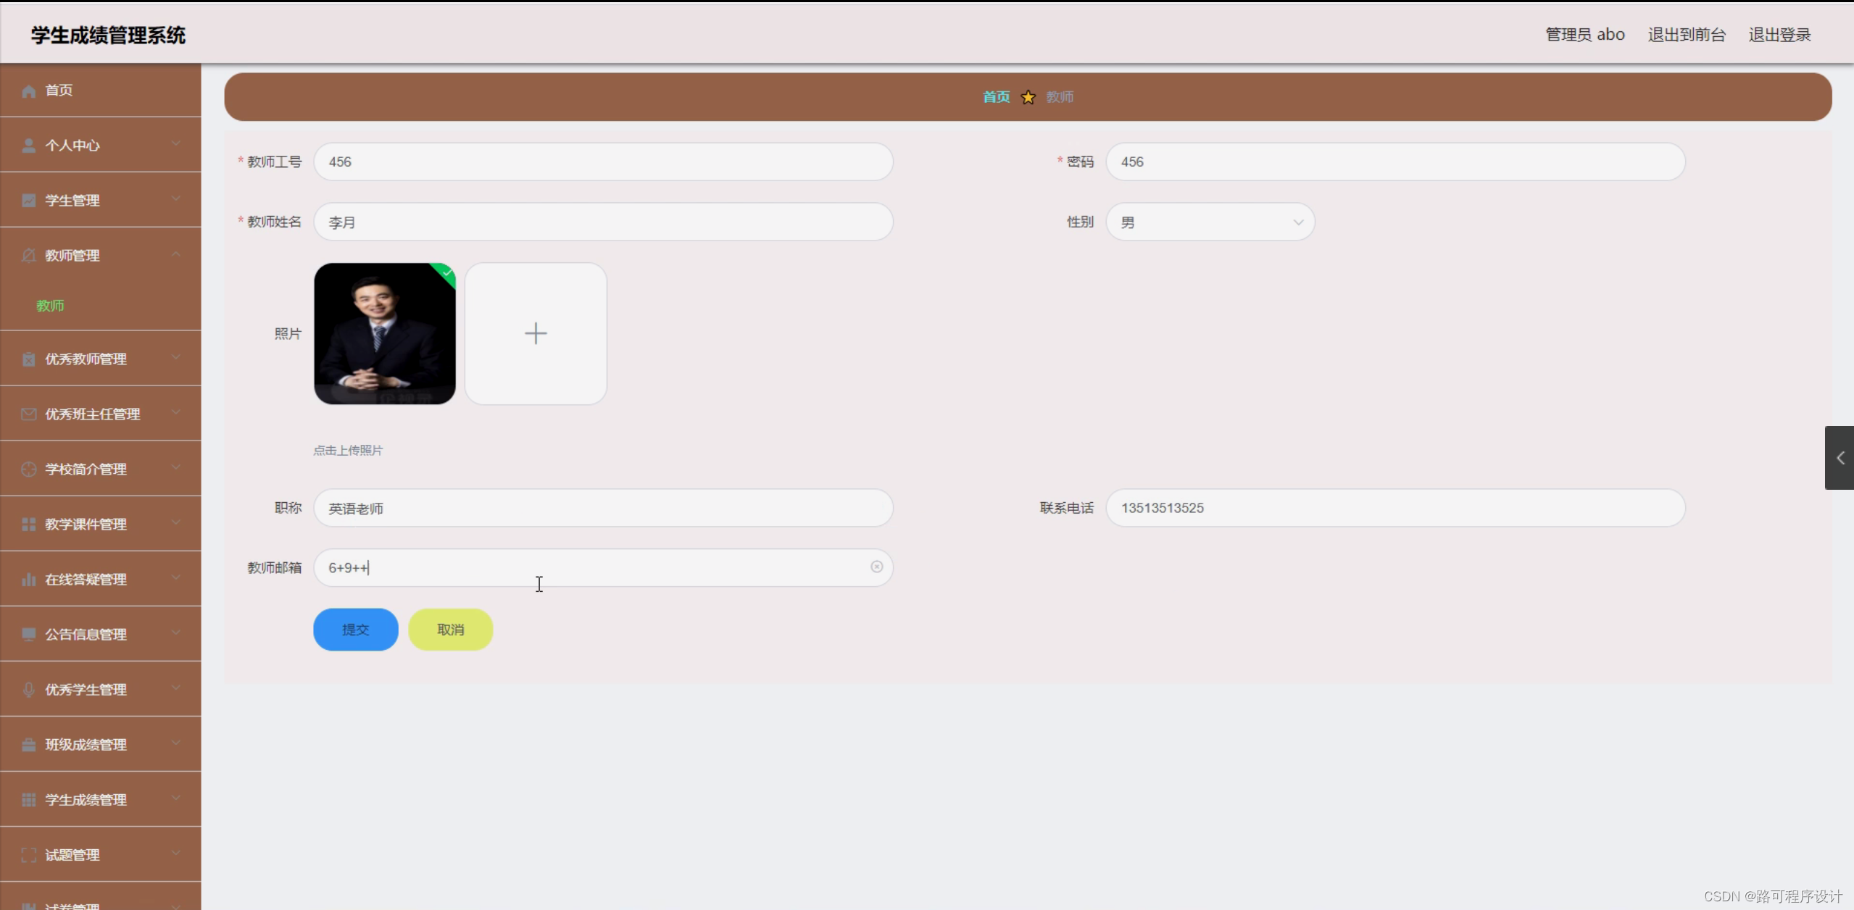Select the 教师 submenu item
Screen dimensions: 1854x910
[x=51, y=306]
